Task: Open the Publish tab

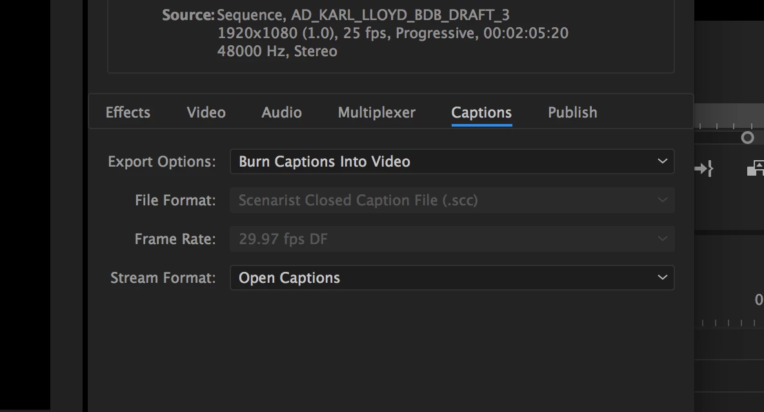Action: [x=572, y=112]
